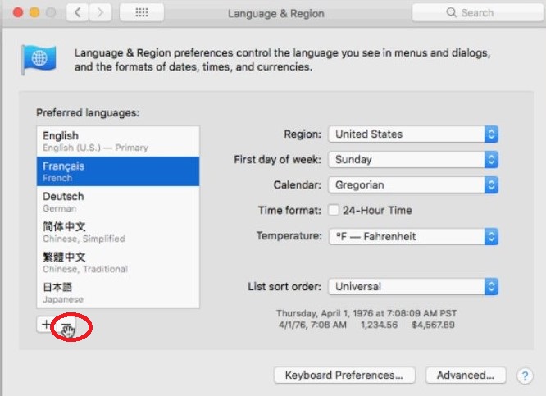This screenshot has height=396, width=546.
Task: Click Keyboard Preferences button
Action: 344,376
